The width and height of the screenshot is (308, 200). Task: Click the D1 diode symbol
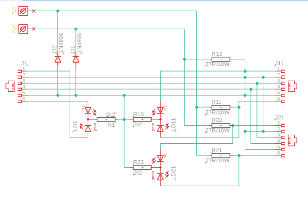[76, 59]
